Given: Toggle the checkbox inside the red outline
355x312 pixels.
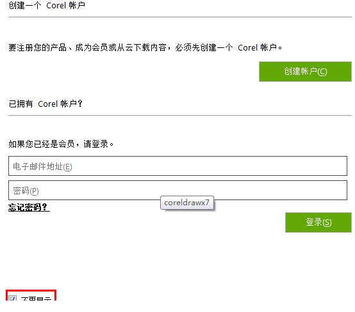Looking at the screenshot, I should click(x=12, y=298).
